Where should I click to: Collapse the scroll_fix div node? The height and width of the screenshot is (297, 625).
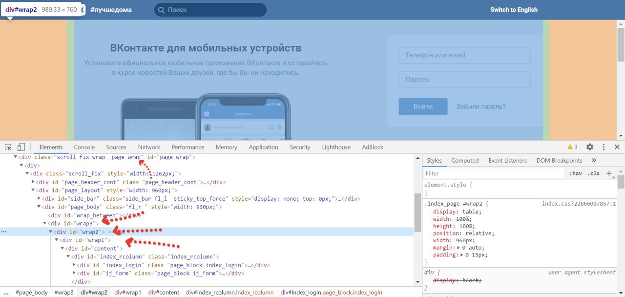(x=27, y=174)
